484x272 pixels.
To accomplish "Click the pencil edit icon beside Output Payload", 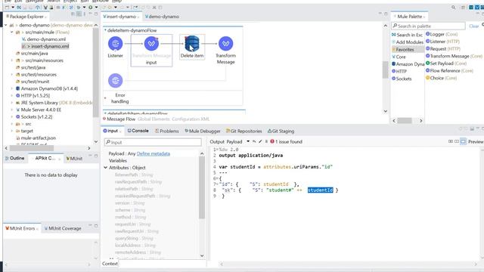I will point(260,141).
